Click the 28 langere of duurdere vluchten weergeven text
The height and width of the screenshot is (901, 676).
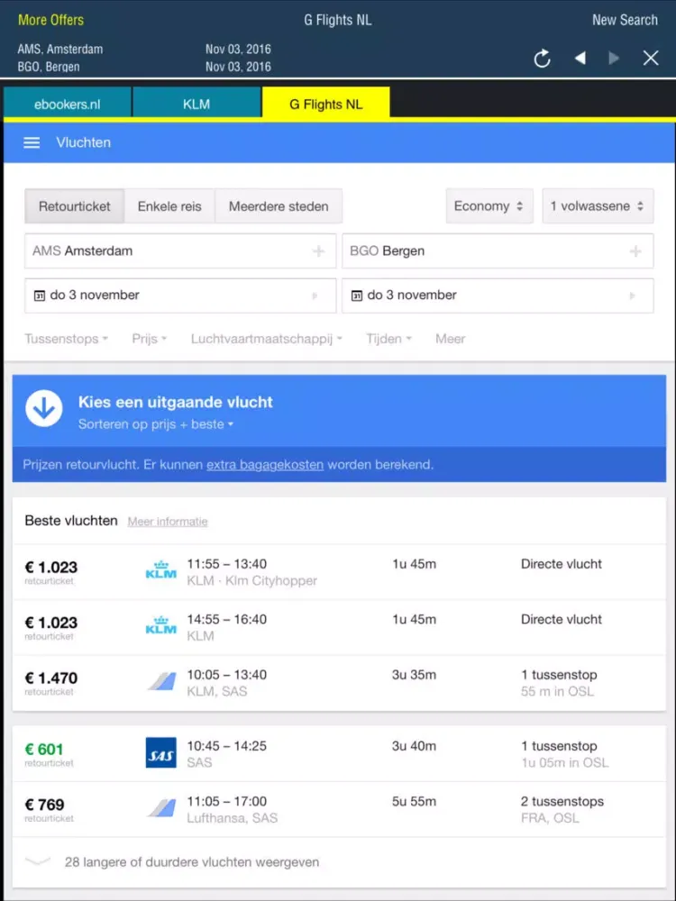coord(191,862)
